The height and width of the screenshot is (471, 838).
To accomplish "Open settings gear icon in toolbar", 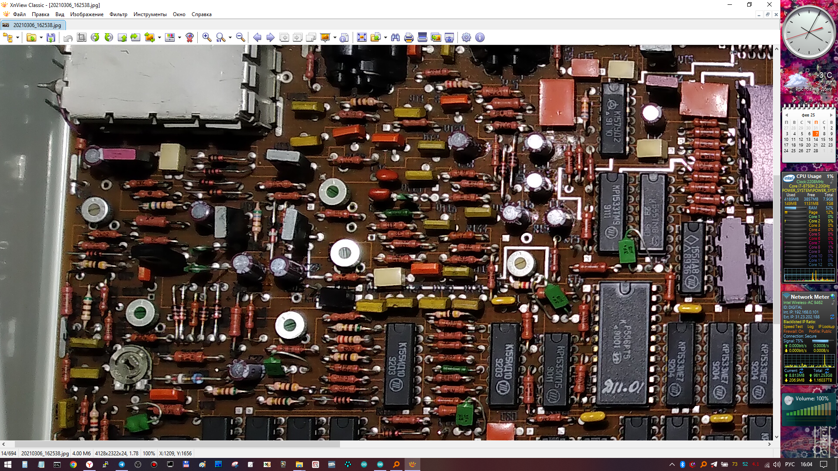I will (466, 38).
